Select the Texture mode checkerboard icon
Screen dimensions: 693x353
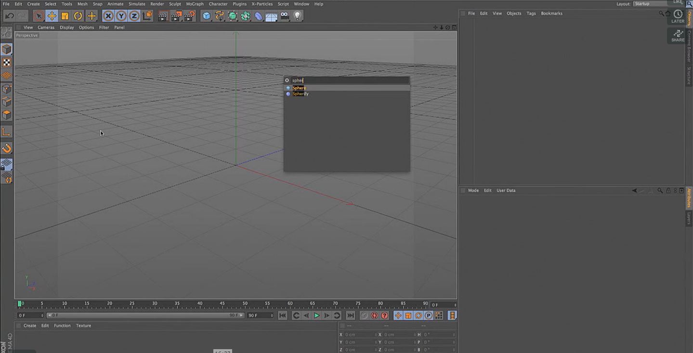pos(7,63)
